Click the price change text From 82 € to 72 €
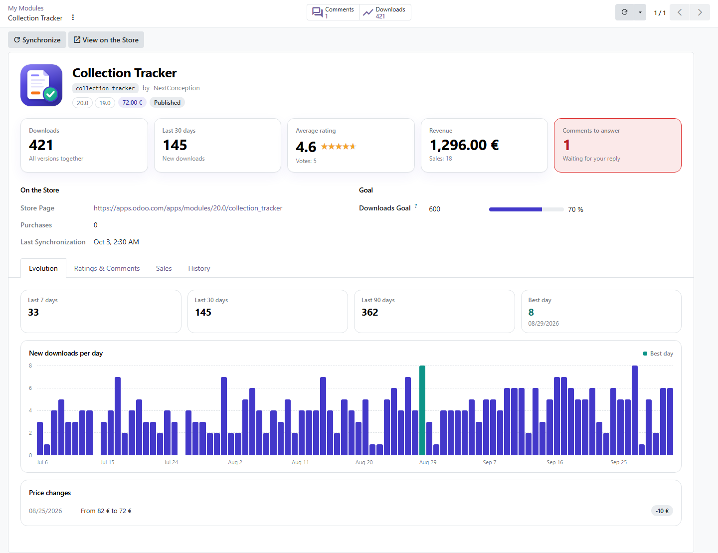718x553 pixels. pos(106,511)
